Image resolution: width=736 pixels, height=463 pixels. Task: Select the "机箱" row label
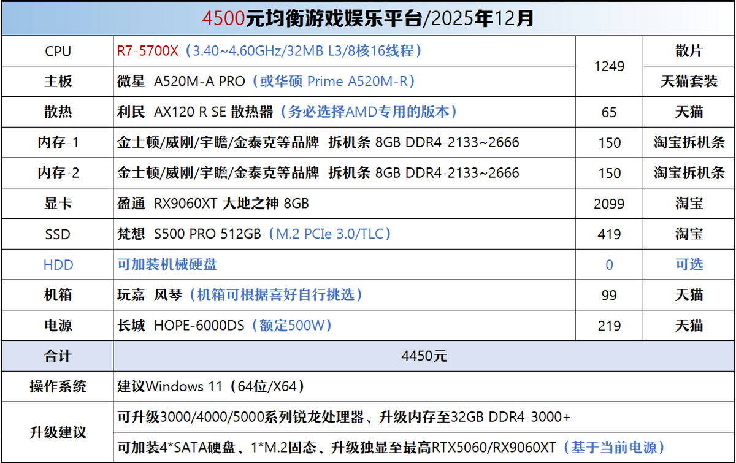[58, 295]
